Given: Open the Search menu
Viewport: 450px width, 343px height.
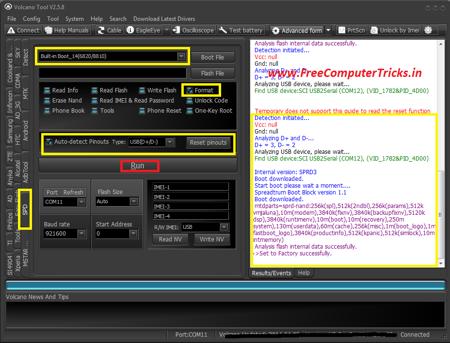Looking at the screenshot, I should [x=118, y=19].
